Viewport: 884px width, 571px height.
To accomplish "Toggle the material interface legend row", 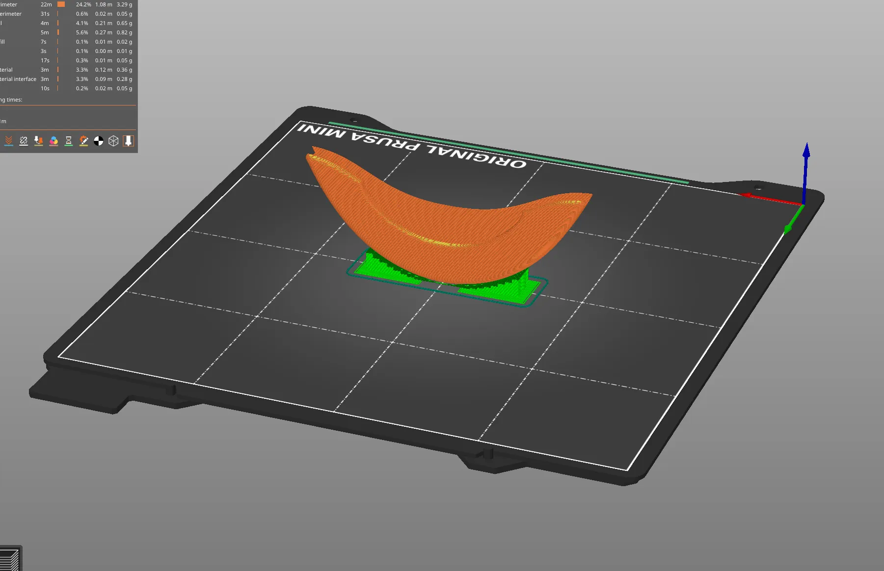I will click(67, 79).
